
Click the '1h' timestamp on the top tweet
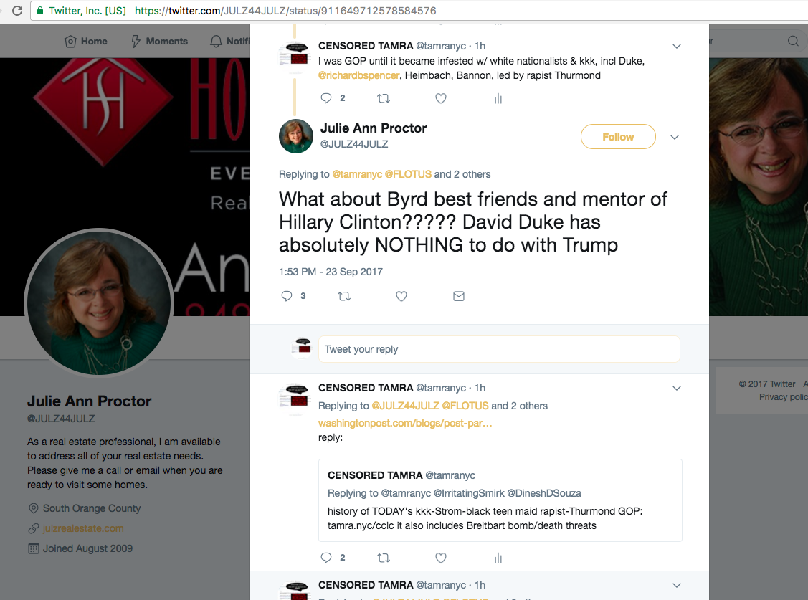point(480,46)
